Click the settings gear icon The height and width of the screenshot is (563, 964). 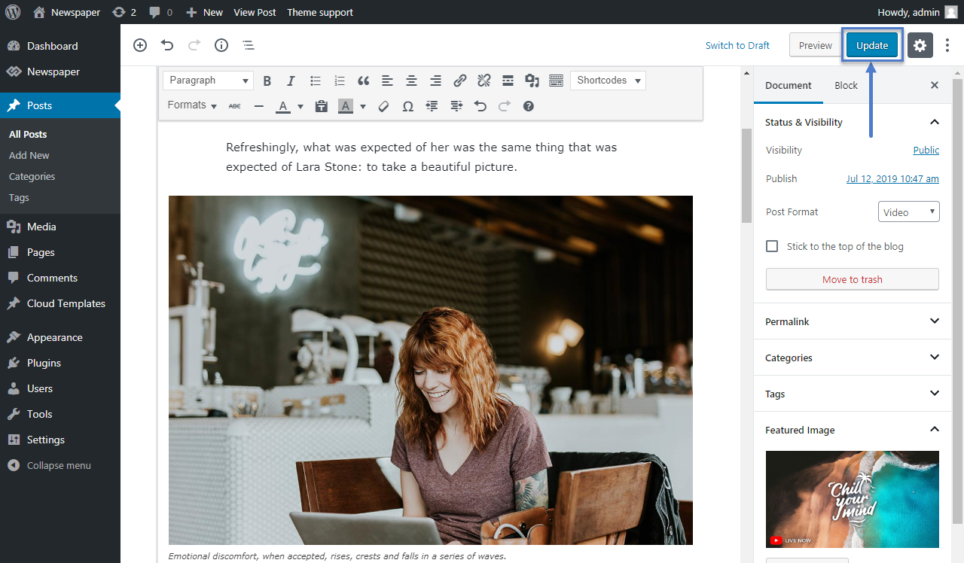point(920,45)
